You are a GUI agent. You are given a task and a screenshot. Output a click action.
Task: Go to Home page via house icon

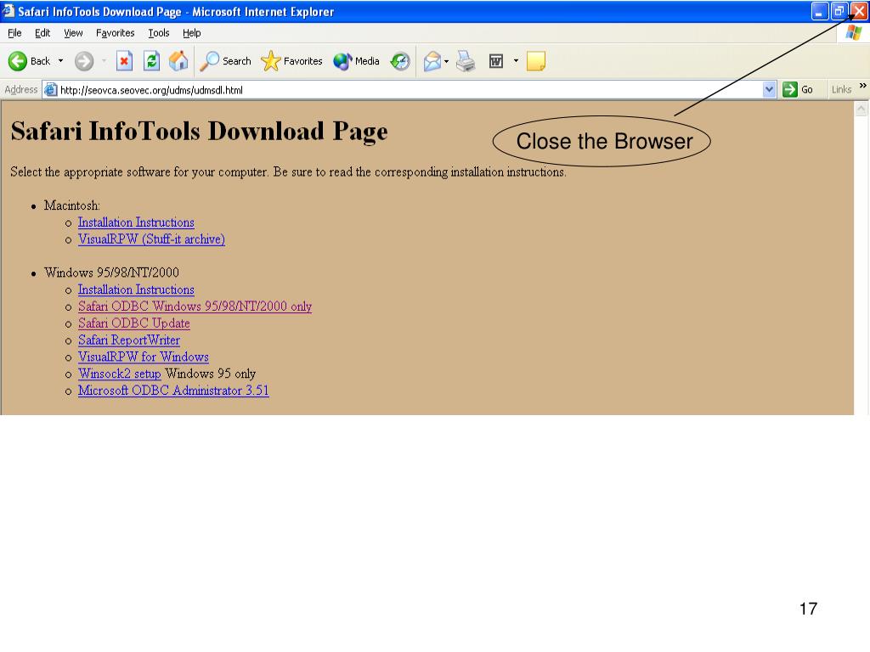[x=178, y=61]
